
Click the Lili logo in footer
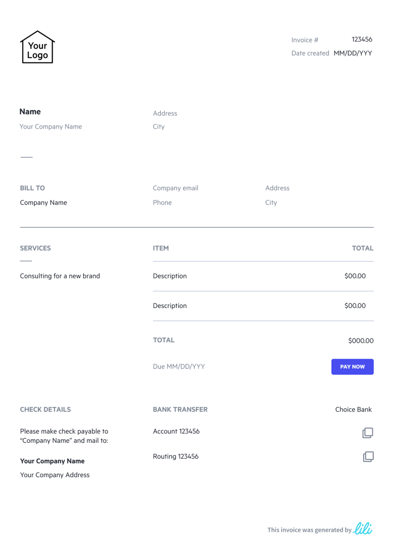tap(363, 528)
